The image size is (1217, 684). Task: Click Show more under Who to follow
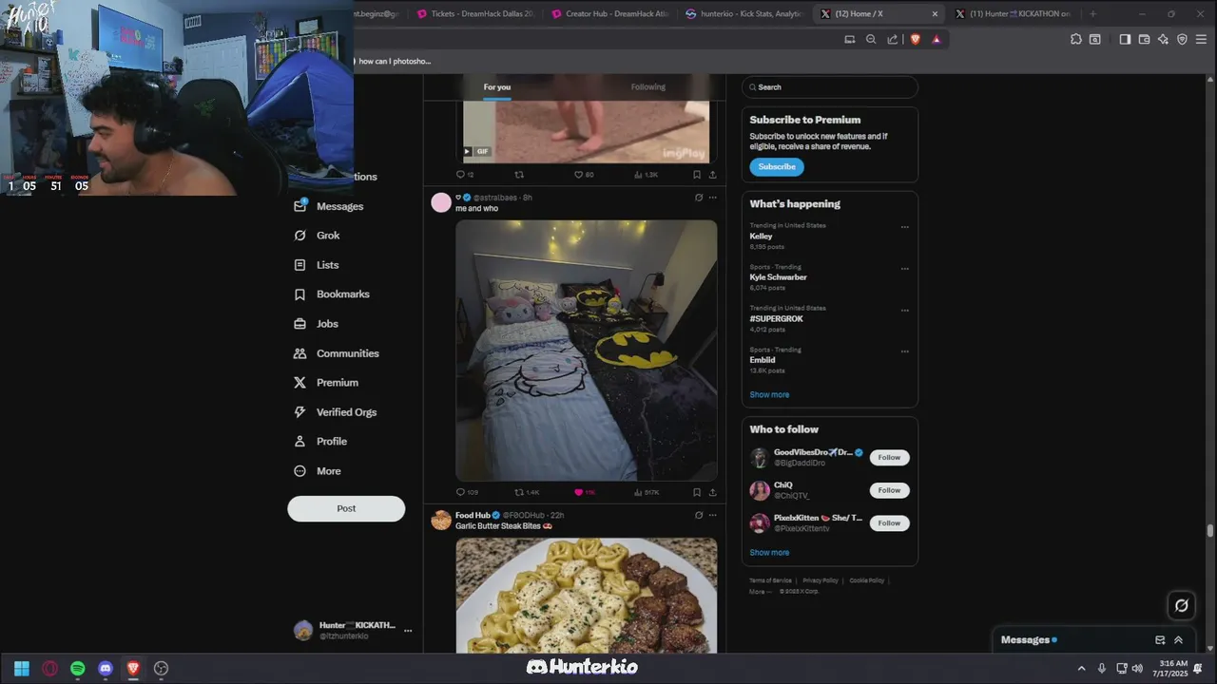click(769, 553)
